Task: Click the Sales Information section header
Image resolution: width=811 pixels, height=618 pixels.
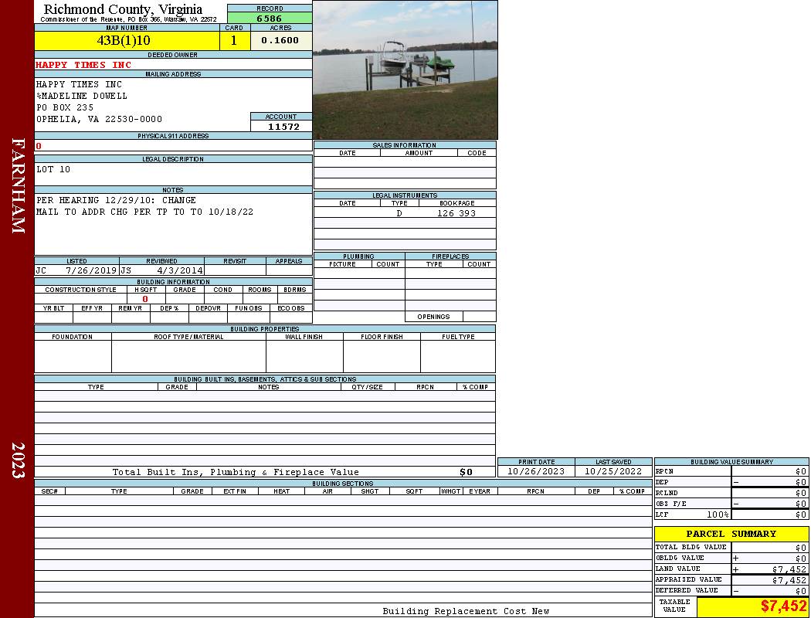Action: coord(404,145)
